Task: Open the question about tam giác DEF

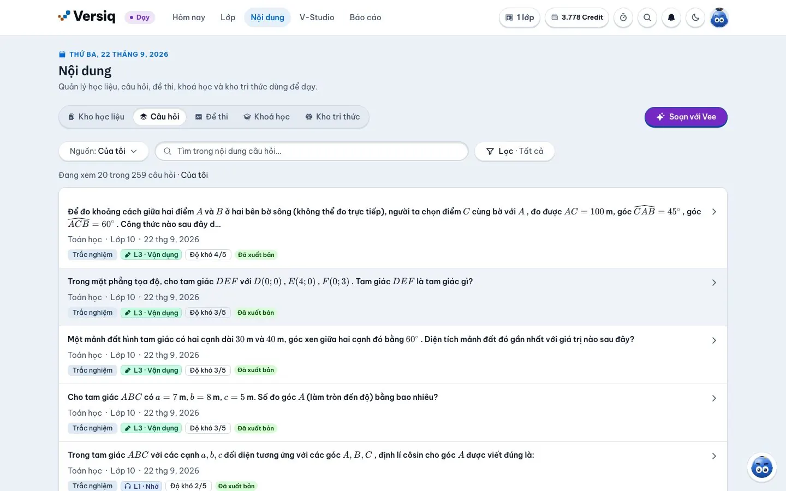Action: 270,282
